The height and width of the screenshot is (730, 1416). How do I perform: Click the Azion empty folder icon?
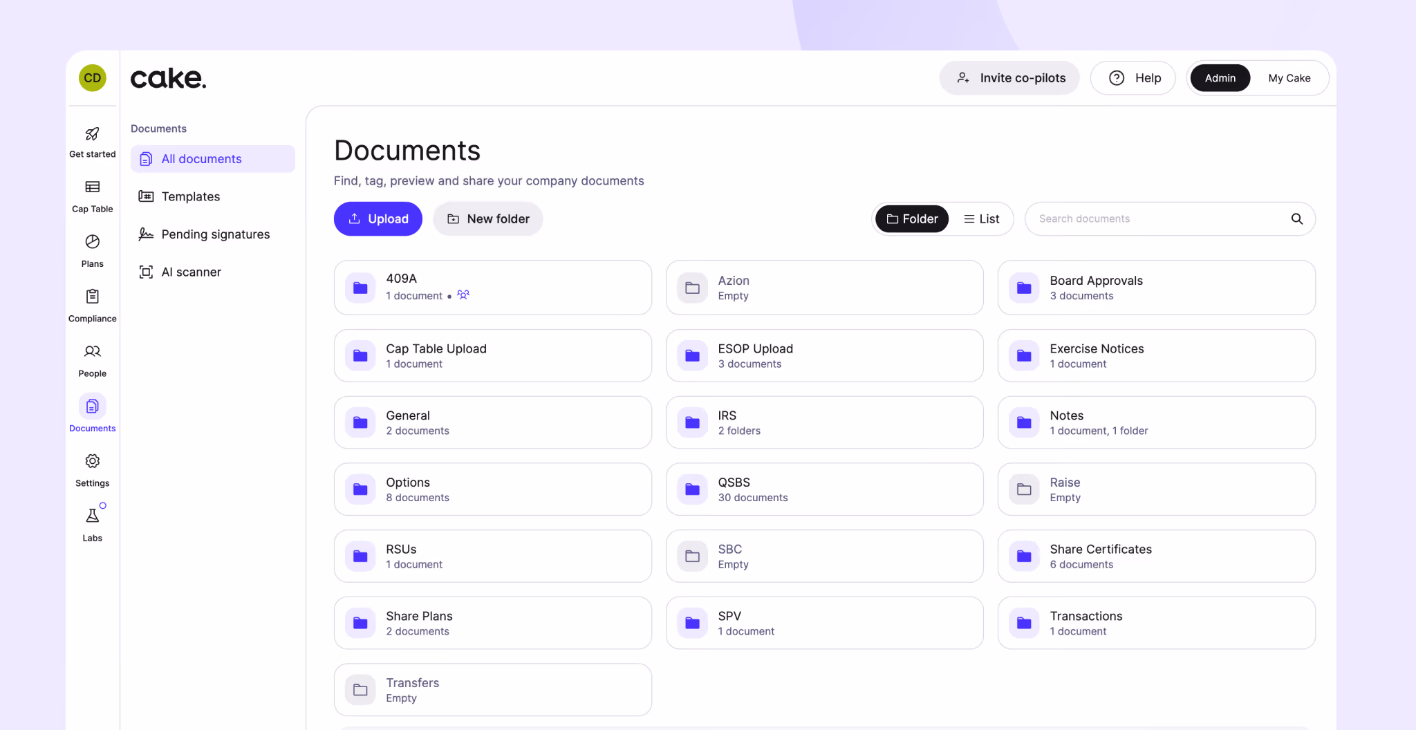tap(692, 288)
